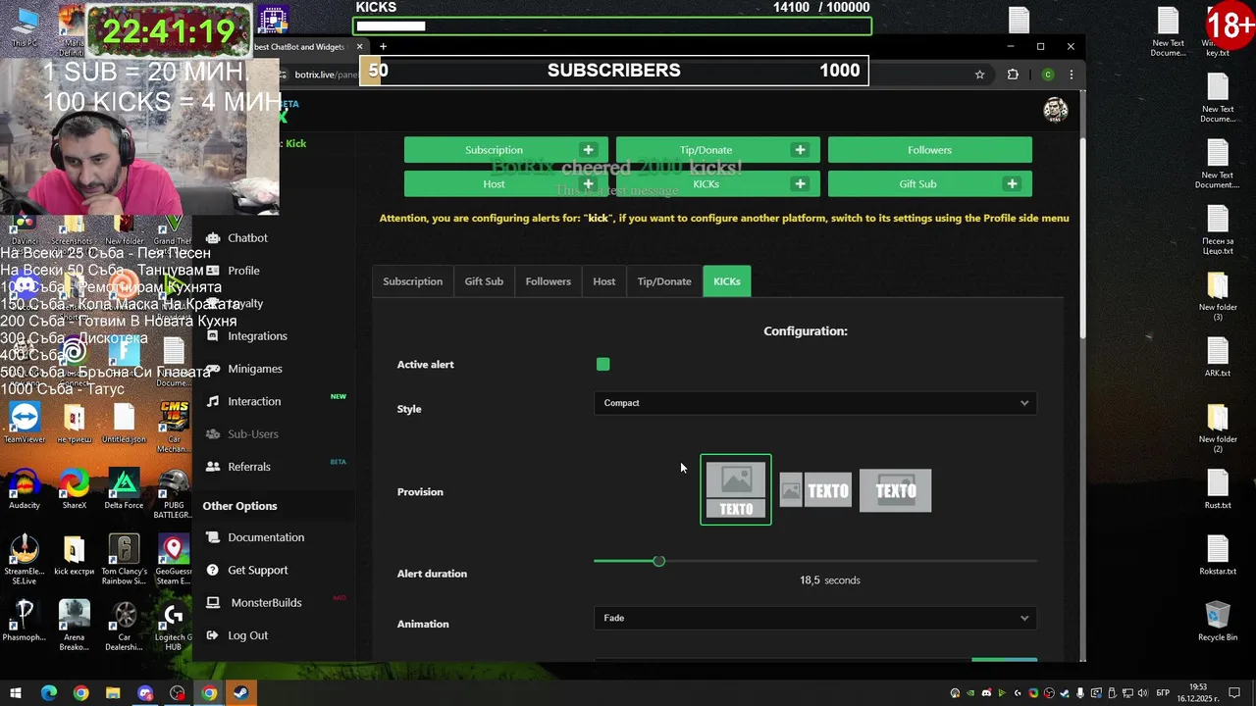Close the ChatBot and Widgets browser tab
Screen dimensions: 1256x706
359,46
